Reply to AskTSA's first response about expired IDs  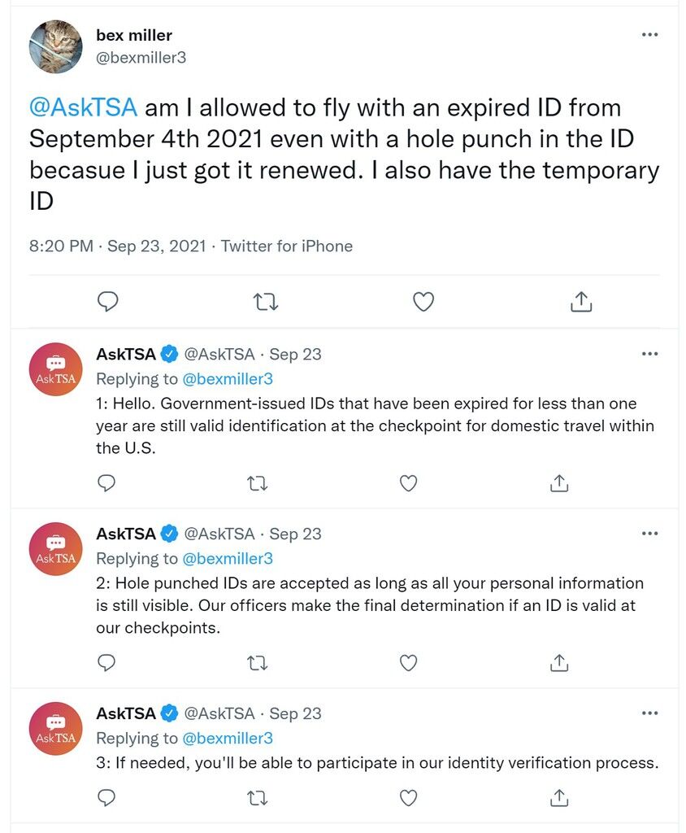pyautogui.click(x=106, y=483)
